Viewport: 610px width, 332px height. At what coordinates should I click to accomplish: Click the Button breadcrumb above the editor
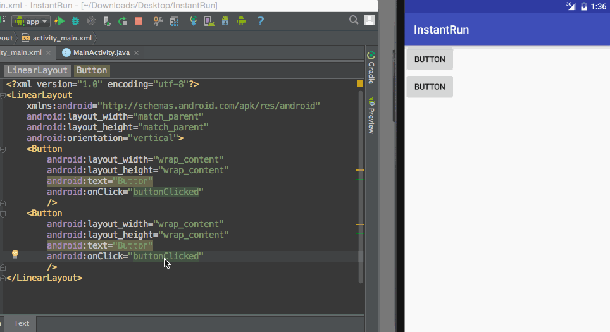click(x=92, y=70)
